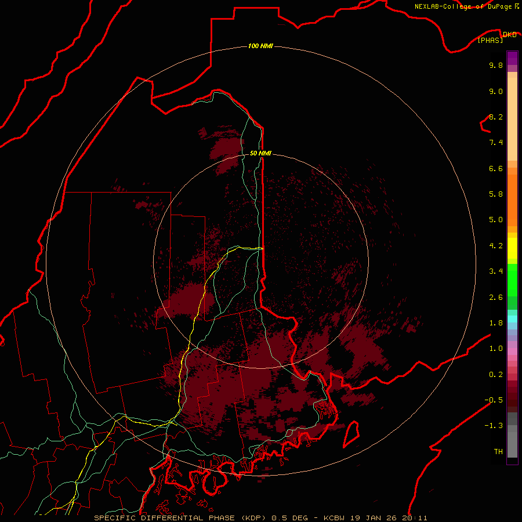This screenshot has width=522, height=522.
Task: Click the -1.3 value on the color scale
Action: coord(494,426)
